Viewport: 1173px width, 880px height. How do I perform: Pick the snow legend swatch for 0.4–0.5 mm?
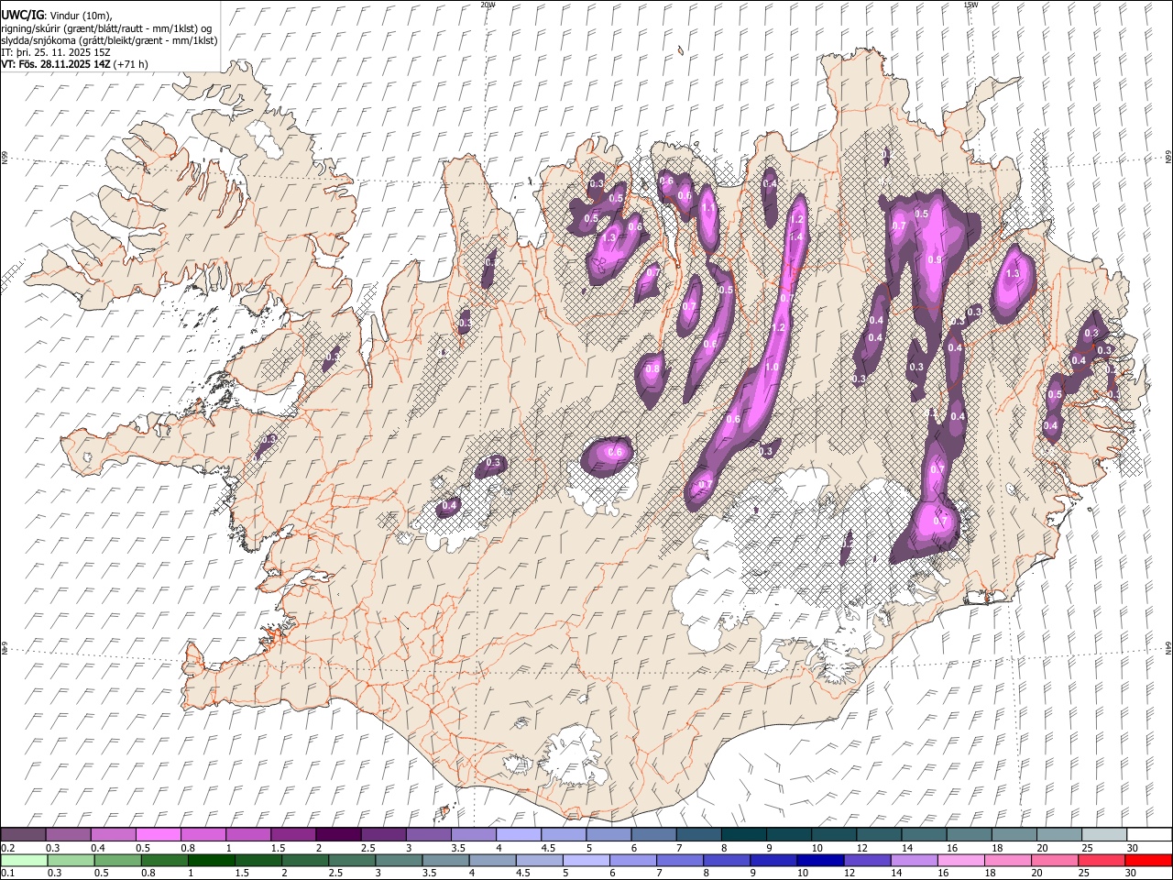[x=113, y=834]
